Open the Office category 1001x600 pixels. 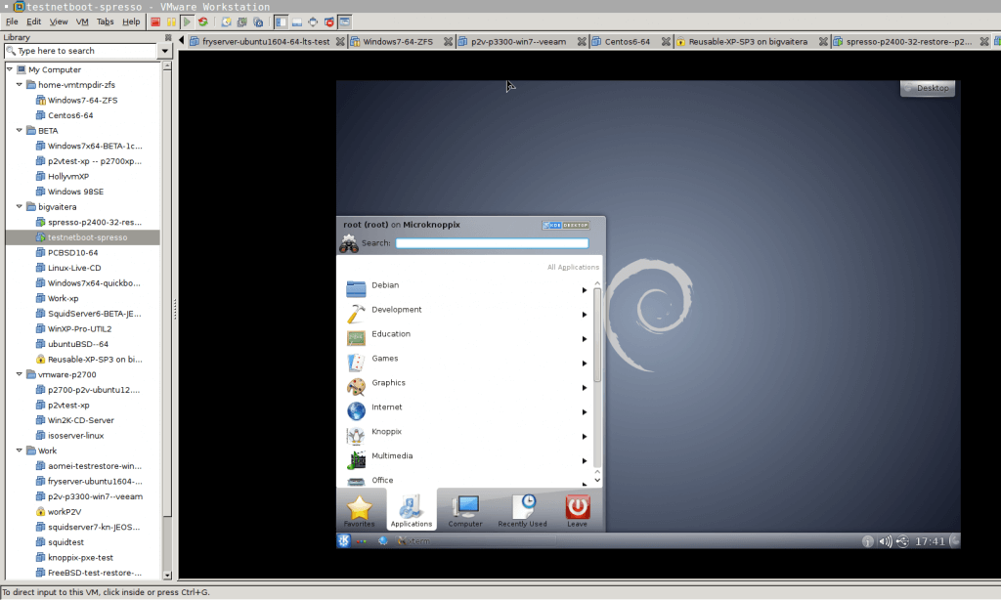pyautogui.click(x=467, y=480)
